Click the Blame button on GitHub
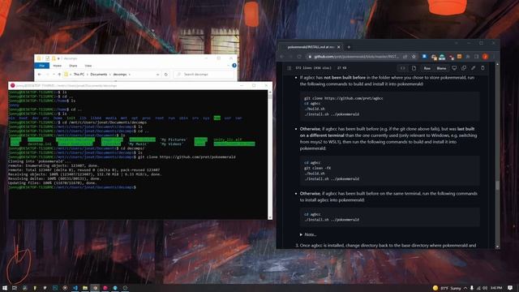 point(441,68)
